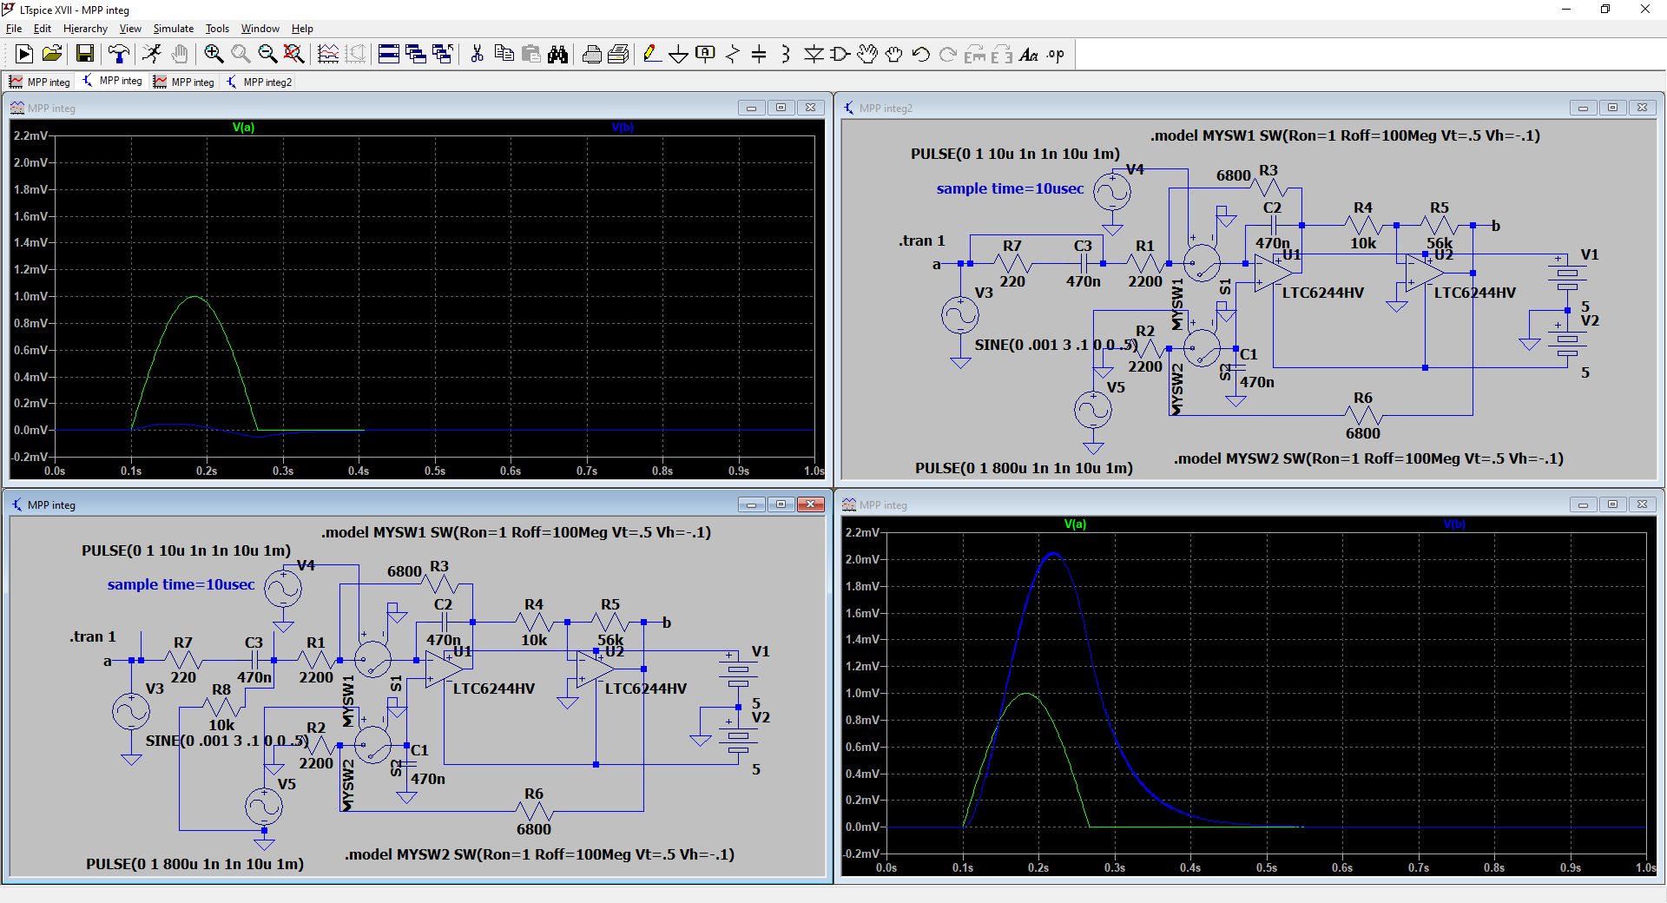The image size is (1667, 903).
Task: Save the schematic with the floppy disk icon
Action: pyautogui.click(x=85, y=55)
